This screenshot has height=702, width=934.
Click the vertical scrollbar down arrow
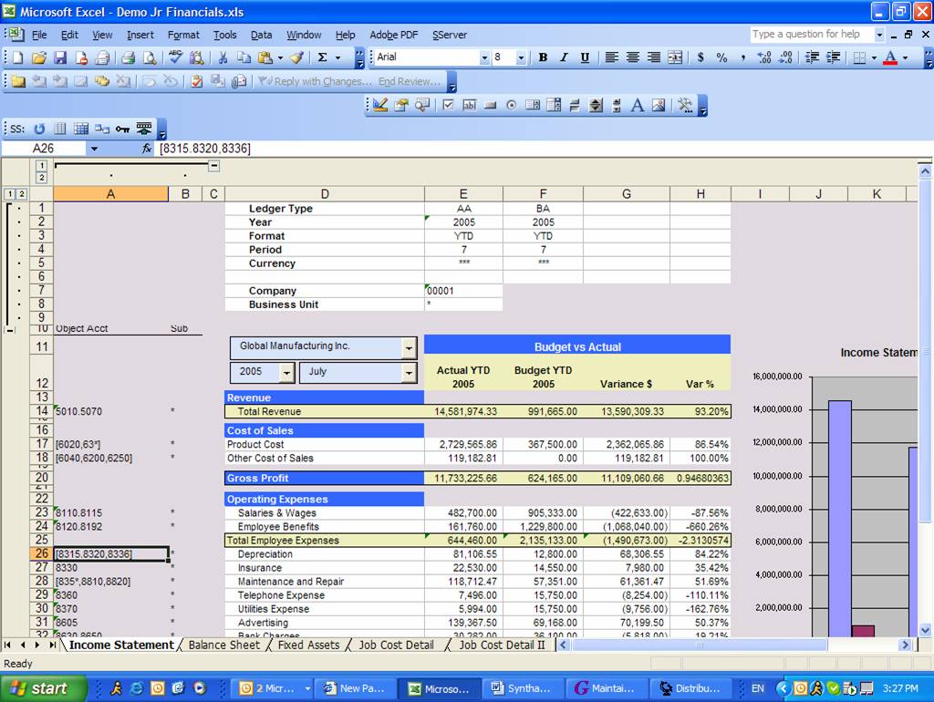(925, 630)
